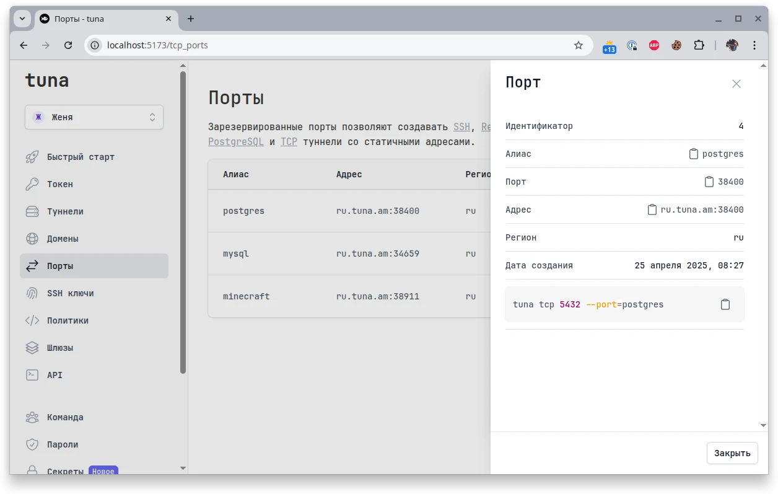This screenshot has height=494, width=778.
Task: Copy port number 38400 clipboard icon
Action: pyautogui.click(x=709, y=182)
